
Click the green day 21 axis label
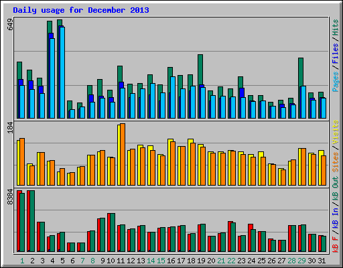221,261
